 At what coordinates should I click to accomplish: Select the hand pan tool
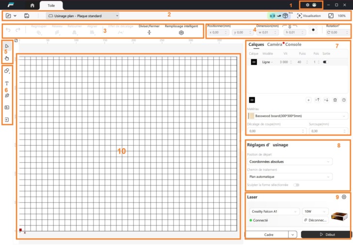click(x=7, y=58)
